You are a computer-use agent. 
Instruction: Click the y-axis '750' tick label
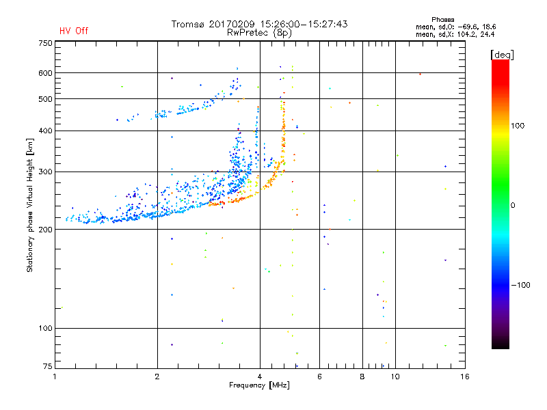click(x=45, y=43)
